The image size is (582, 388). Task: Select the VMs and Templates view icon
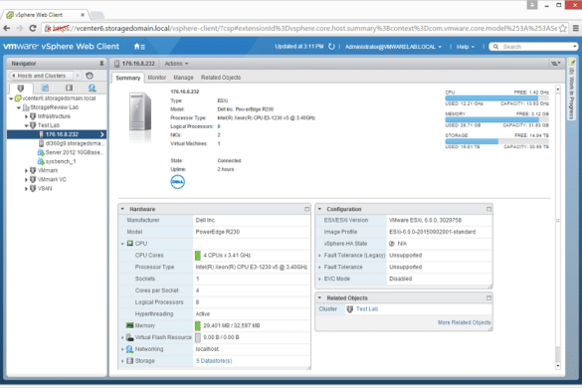click(x=45, y=88)
